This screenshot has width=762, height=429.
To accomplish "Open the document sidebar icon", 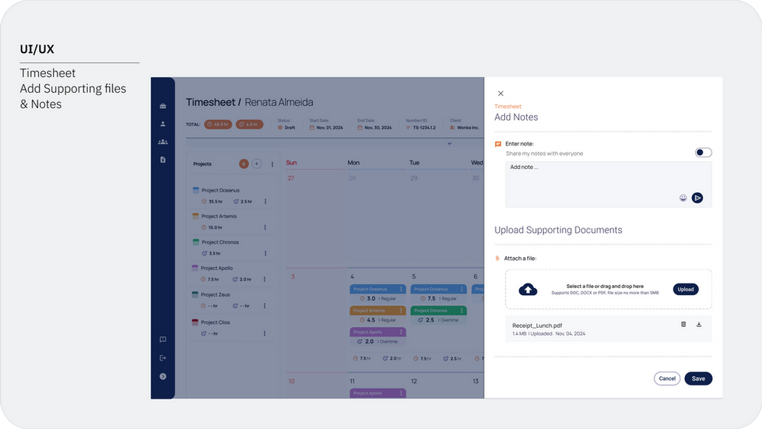I will tap(163, 160).
